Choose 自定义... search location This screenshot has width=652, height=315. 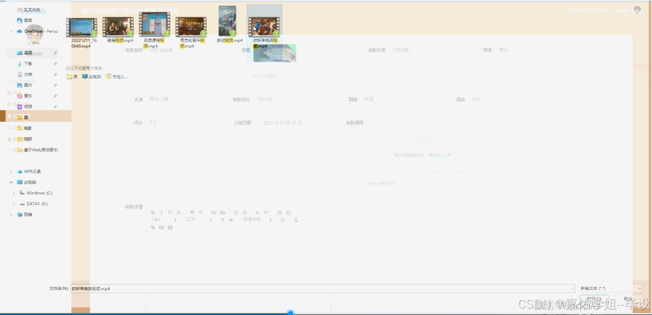117,77
